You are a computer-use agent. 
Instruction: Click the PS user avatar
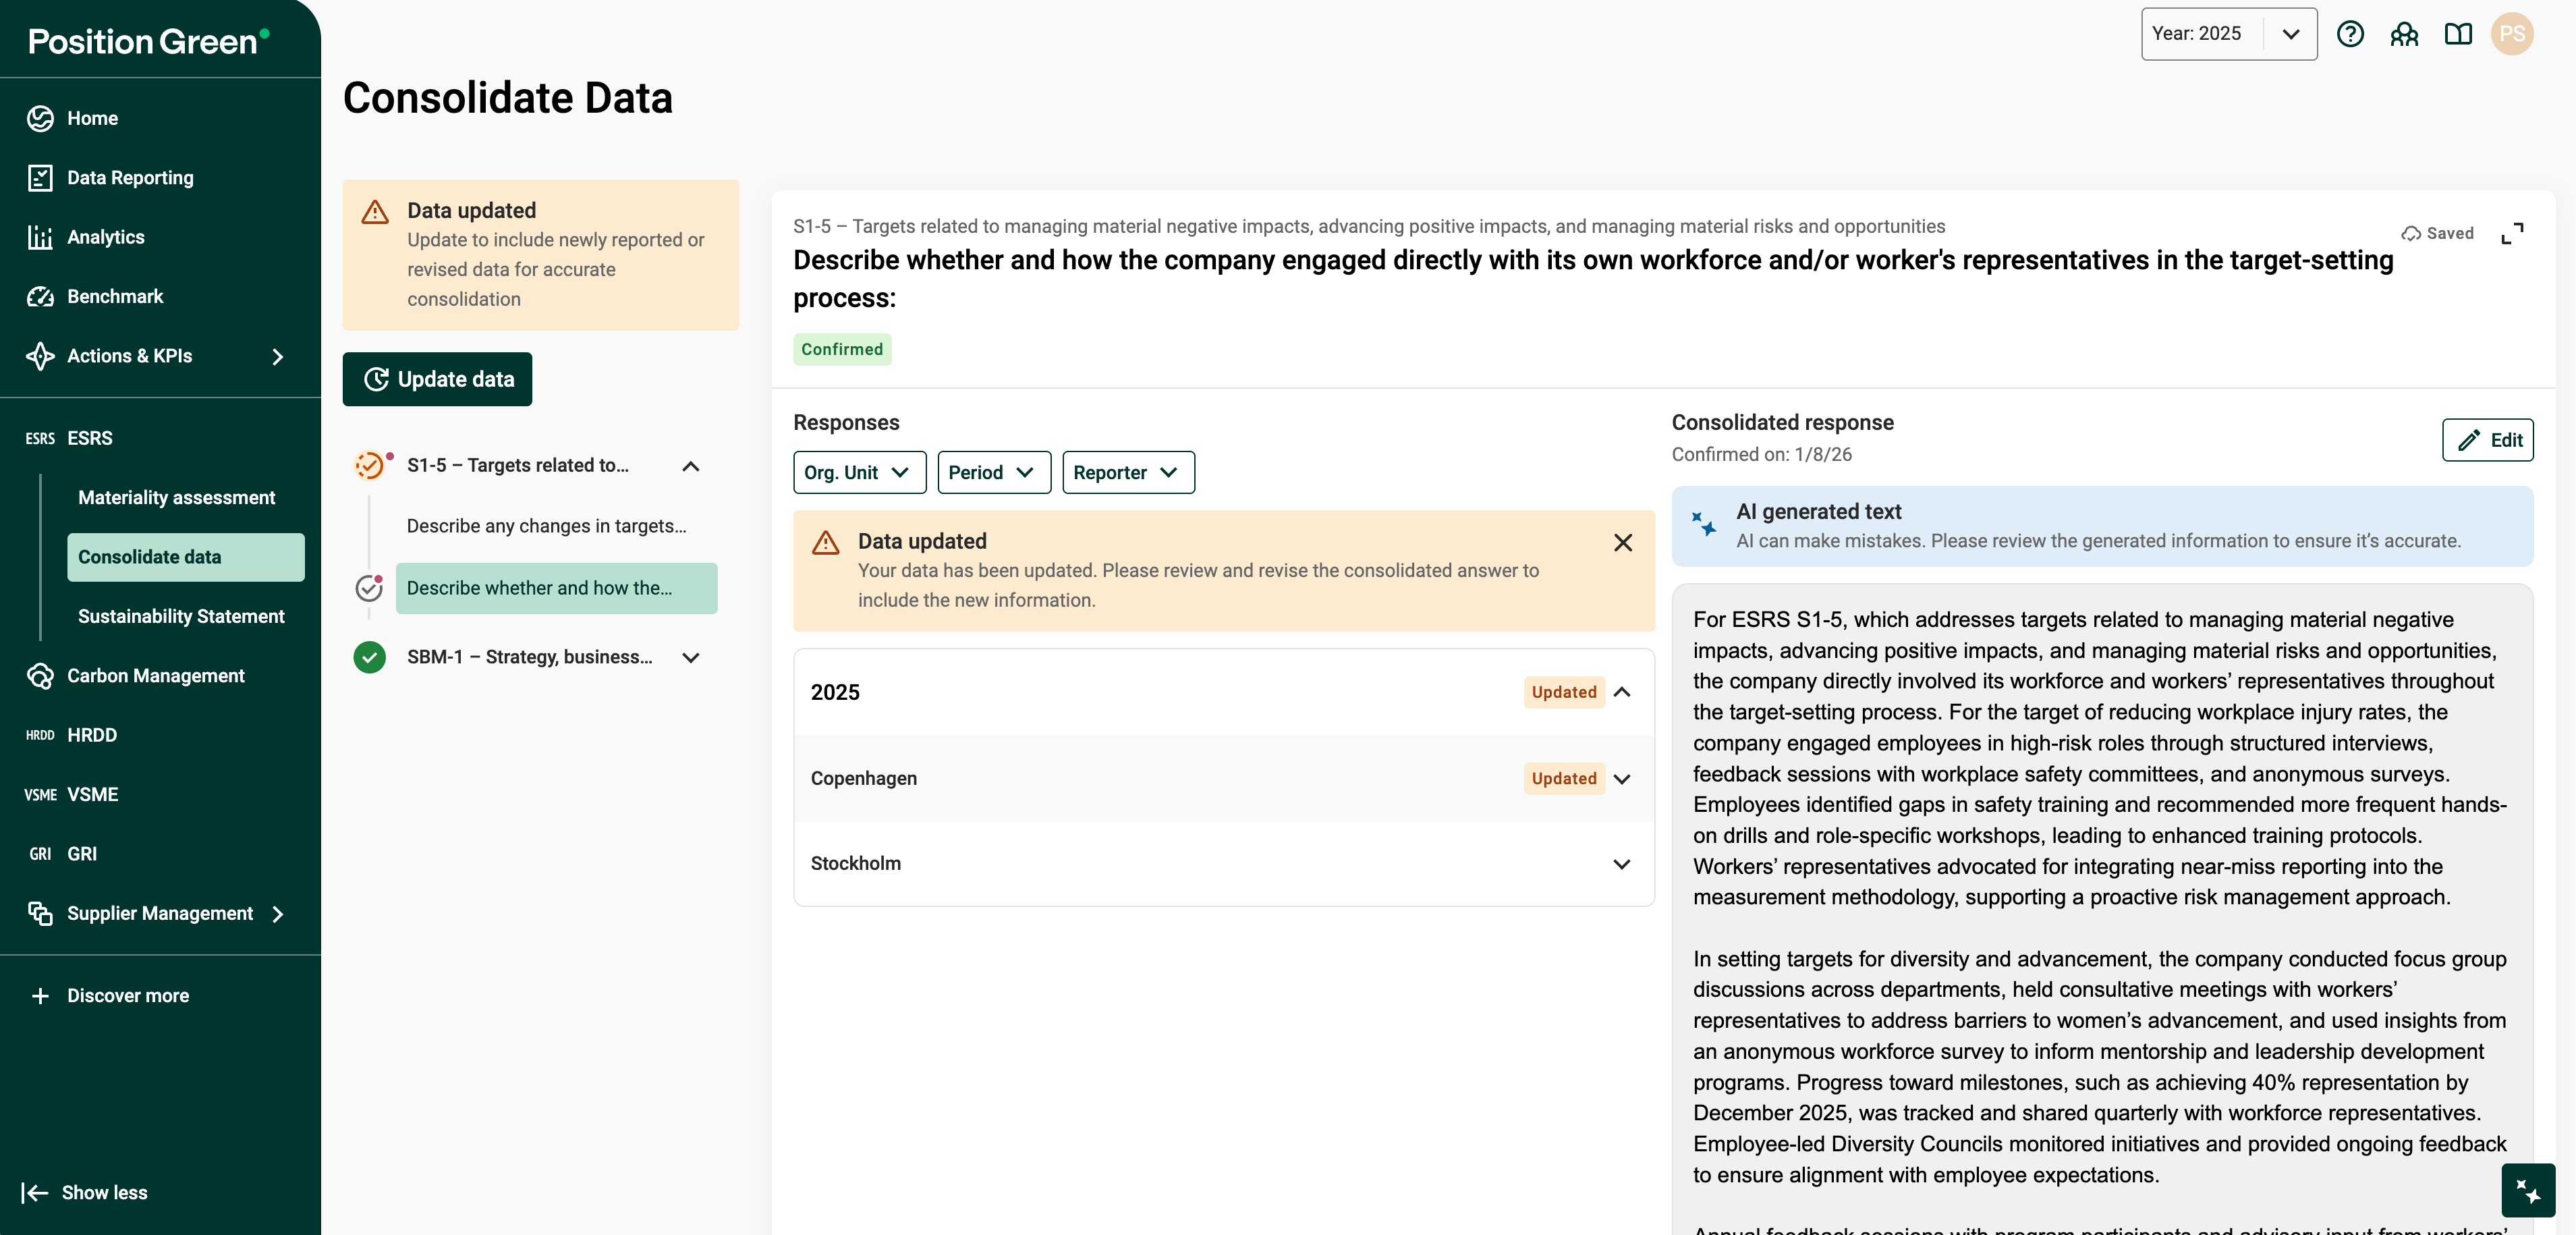2511,34
